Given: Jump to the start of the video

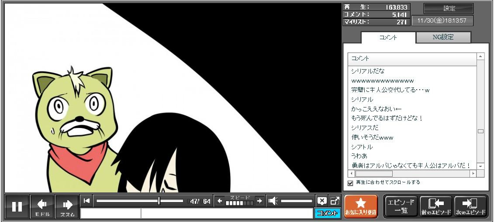Looking at the screenshot, I should click(x=86, y=201).
